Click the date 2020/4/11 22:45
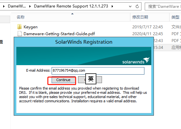The image size is (181, 129). point(148,34)
